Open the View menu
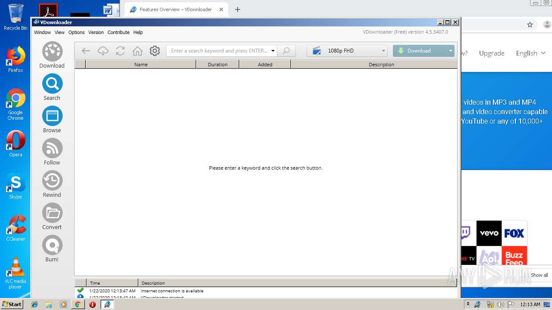The width and height of the screenshot is (552, 310). coord(60,32)
